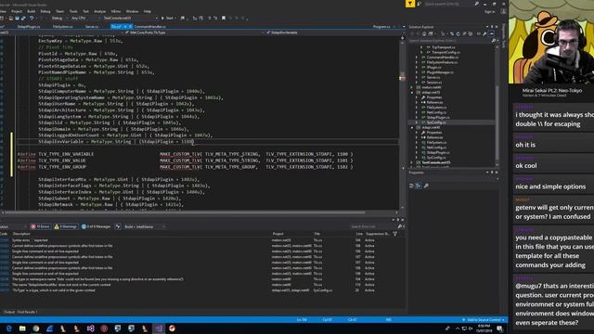Toggle the Warnings filter button
Image resolution: width=594 pixels, height=334 pixels.
pyautogui.click(x=66, y=226)
